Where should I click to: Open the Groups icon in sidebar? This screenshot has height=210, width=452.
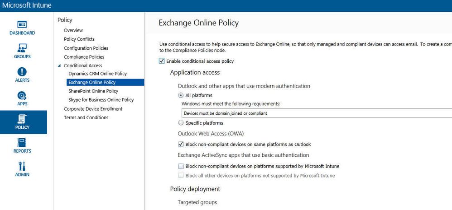pos(22,48)
